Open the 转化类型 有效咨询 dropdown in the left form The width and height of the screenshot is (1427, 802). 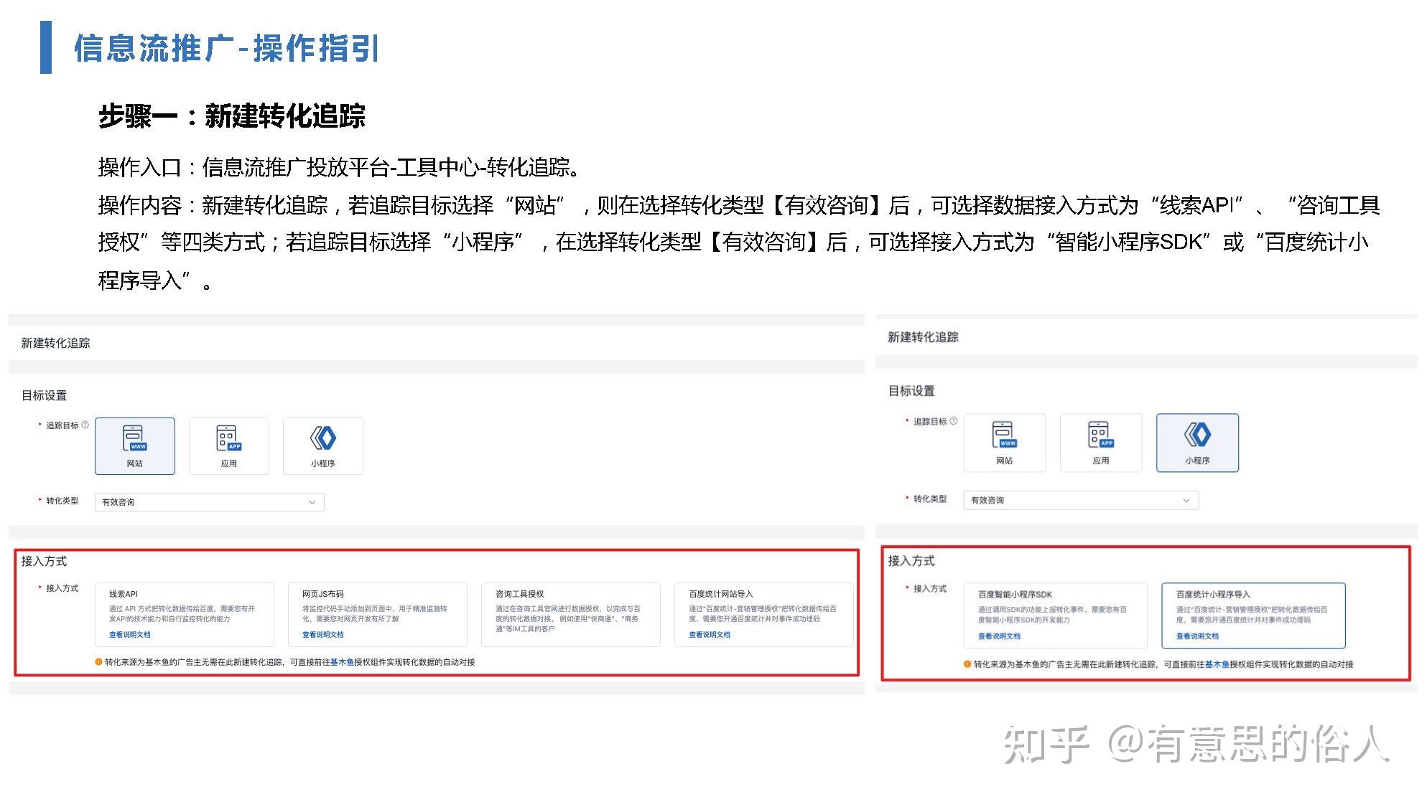click(x=210, y=502)
